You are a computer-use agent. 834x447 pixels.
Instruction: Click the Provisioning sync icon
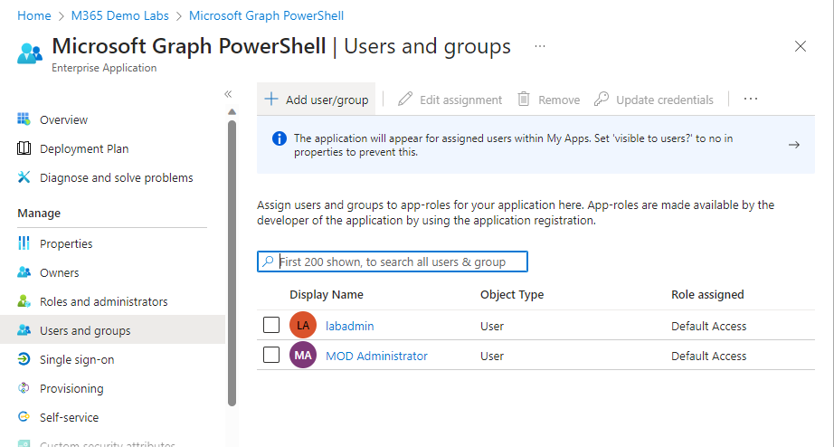click(24, 388)
